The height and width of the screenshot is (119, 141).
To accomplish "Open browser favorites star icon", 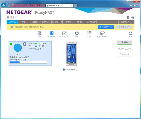I will click(134, 5).
